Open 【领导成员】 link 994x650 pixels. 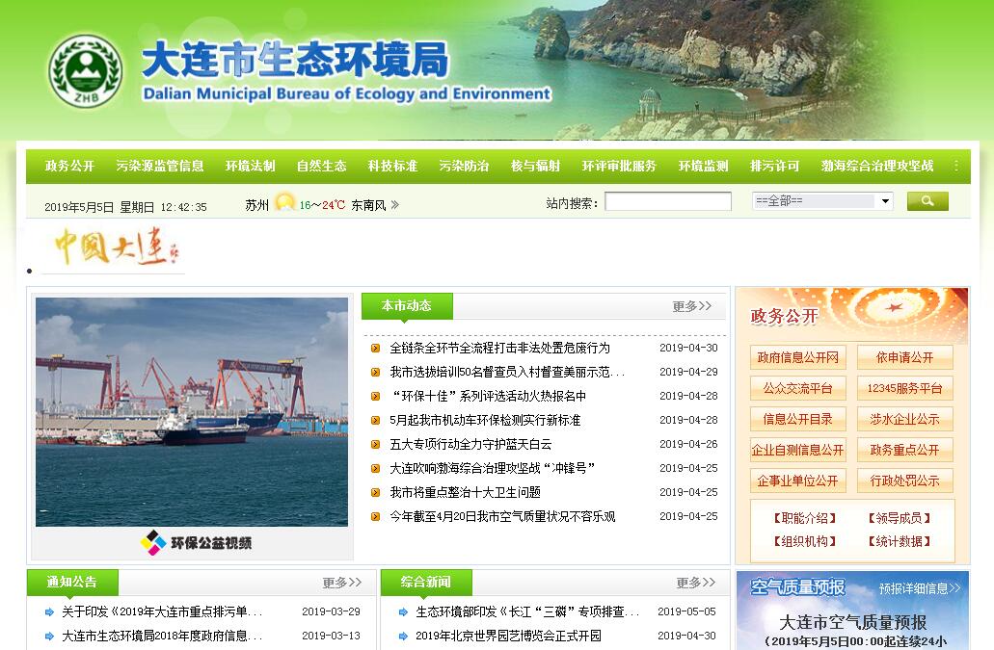[x=899, y=518]
